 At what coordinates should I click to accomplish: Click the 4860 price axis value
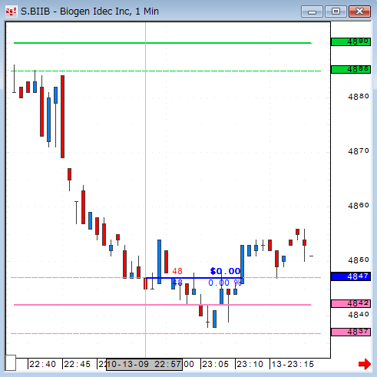[x=359, y=206]
